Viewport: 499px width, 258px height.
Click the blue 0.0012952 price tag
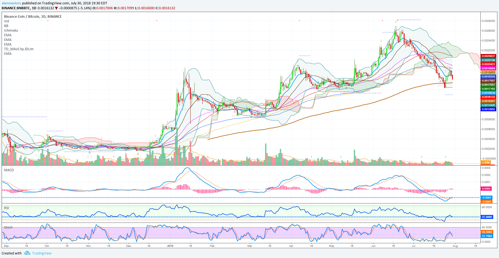point(488,109)
